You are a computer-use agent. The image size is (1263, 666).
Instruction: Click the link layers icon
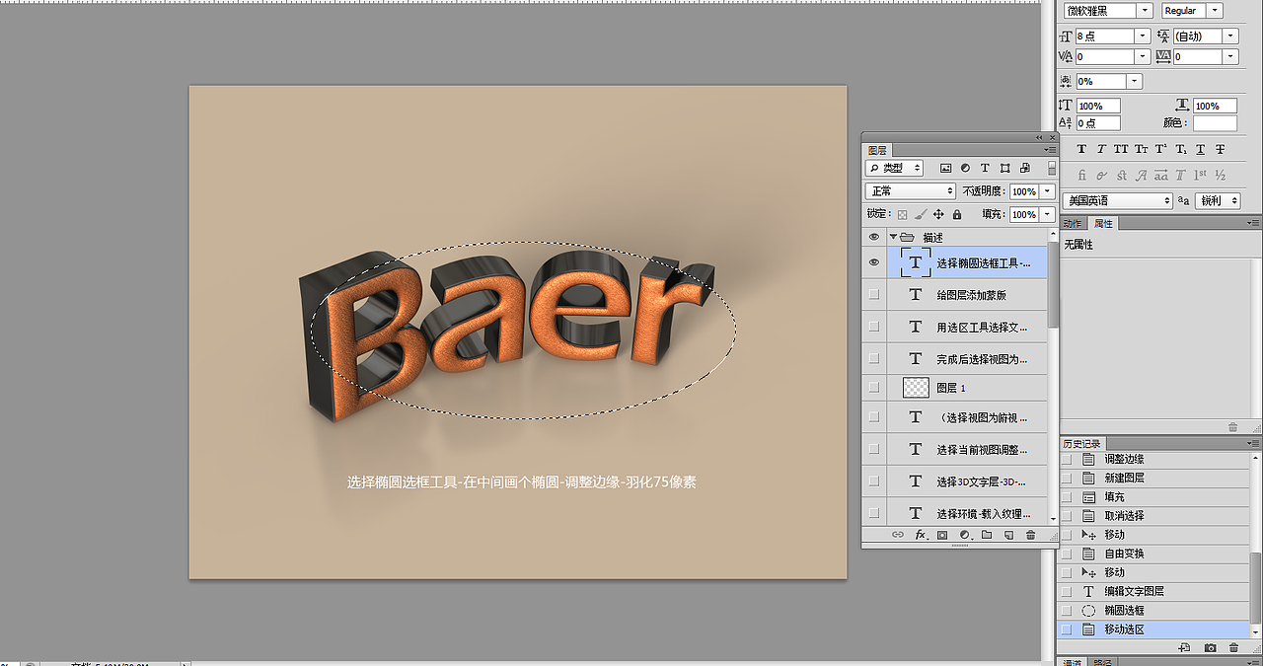(x=898, y=535)
